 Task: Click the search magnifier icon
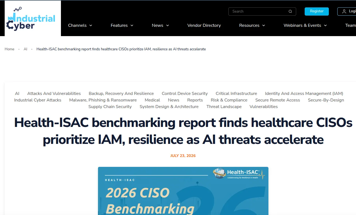(x=290, y=11)
